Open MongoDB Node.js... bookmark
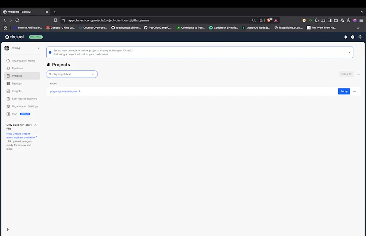The image size is (366, 236). [x=256, y=28]
